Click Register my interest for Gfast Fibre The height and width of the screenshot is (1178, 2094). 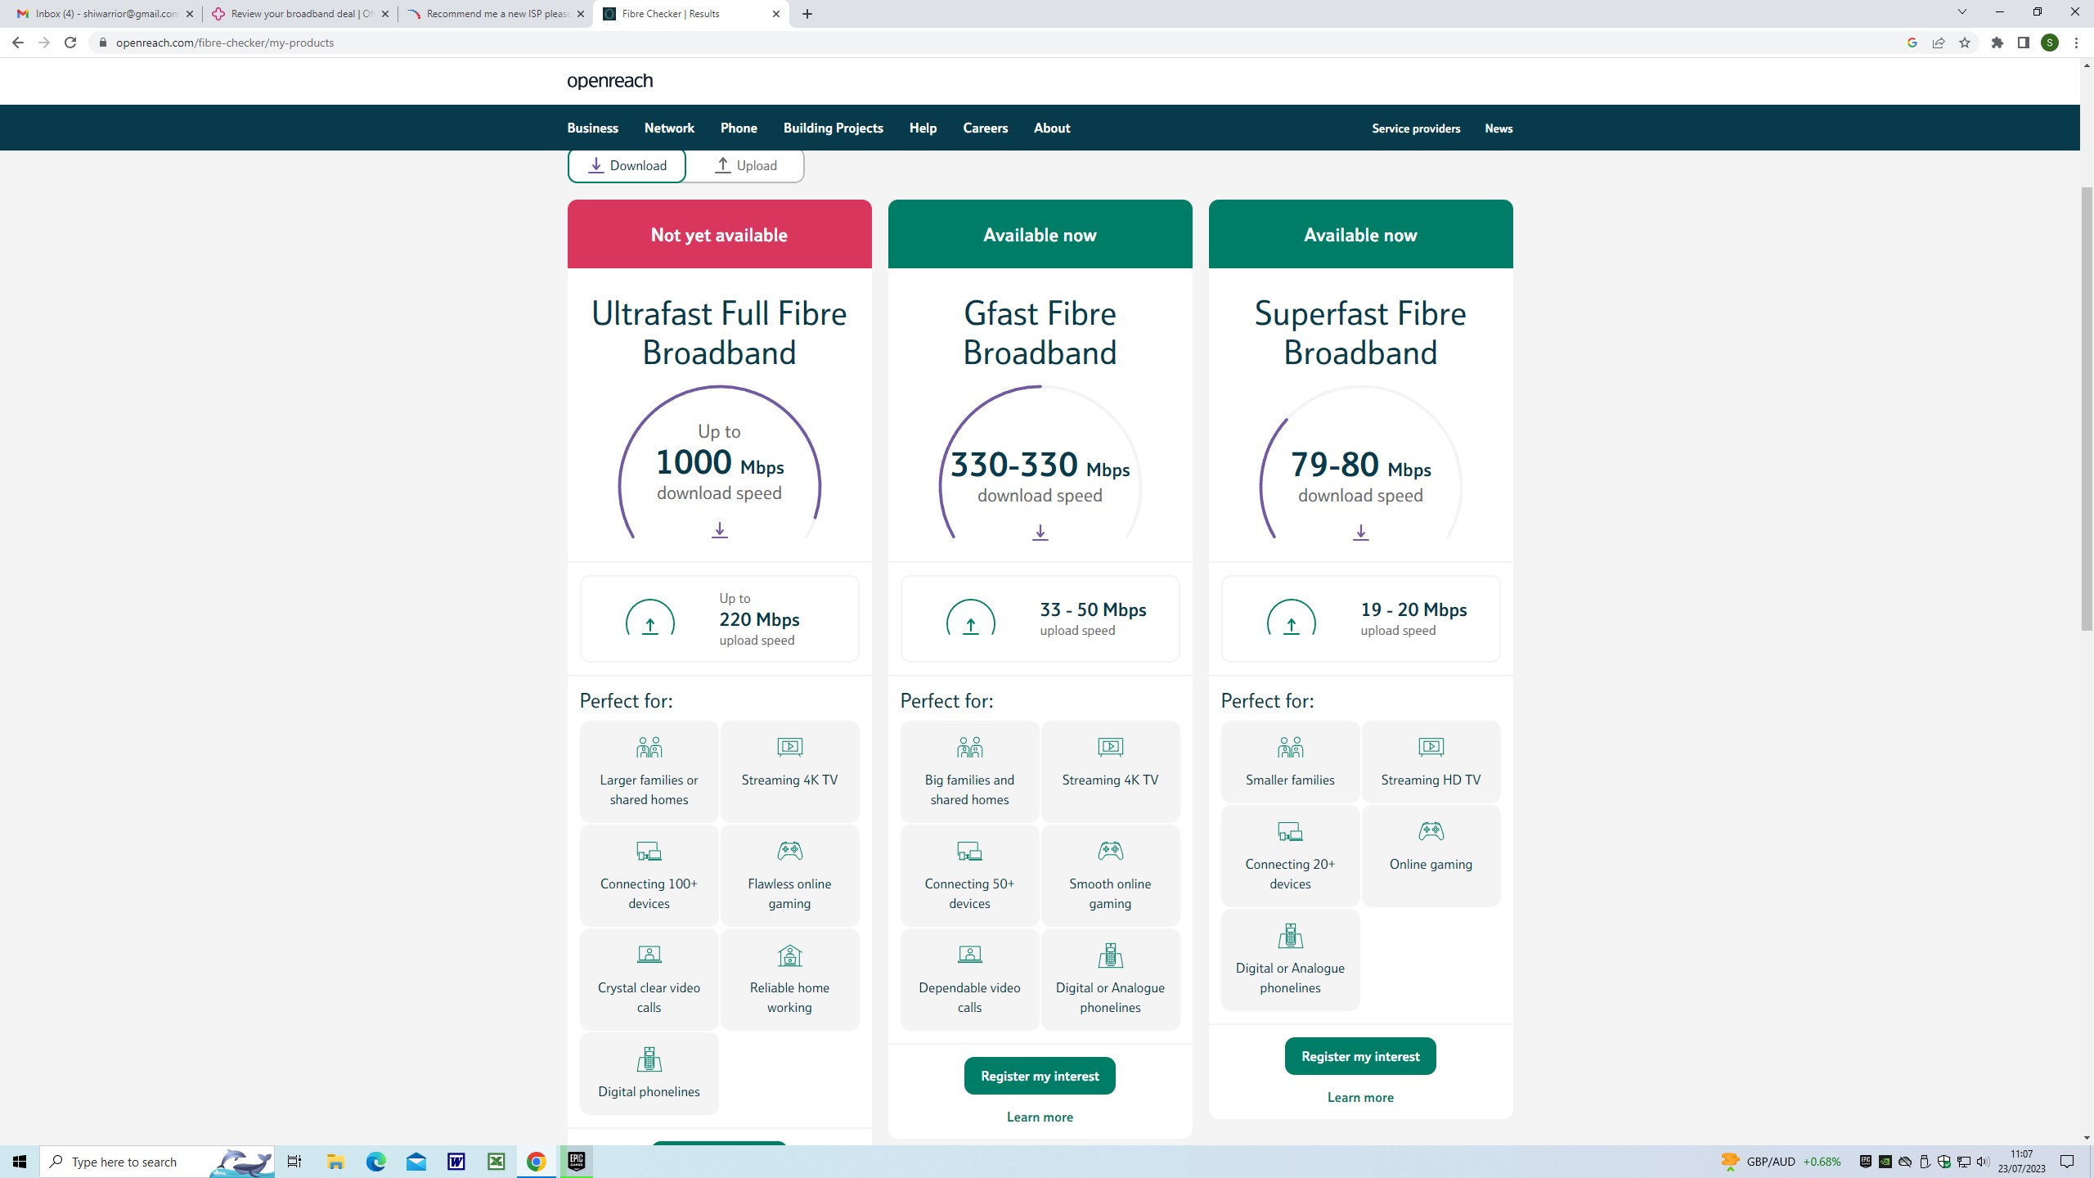pos(1040,1076)
